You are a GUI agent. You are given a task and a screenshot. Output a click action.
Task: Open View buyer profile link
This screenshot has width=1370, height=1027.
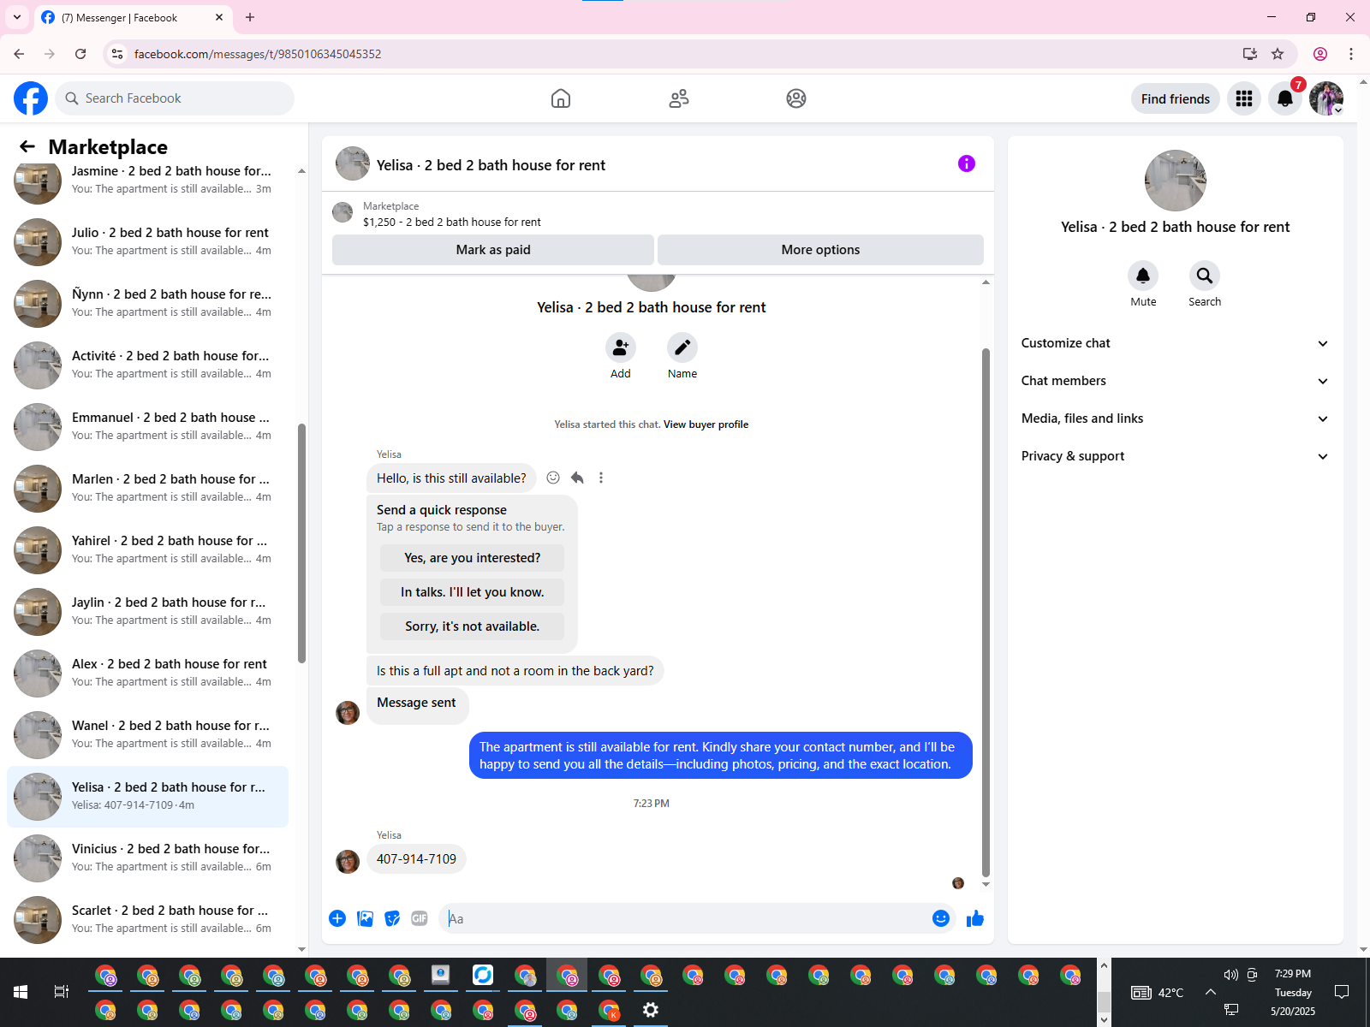click(x=706, y=424)
